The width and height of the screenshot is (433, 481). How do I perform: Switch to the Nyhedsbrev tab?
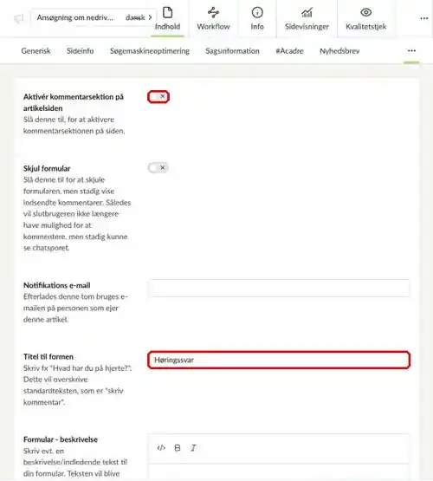[x=339, y=51]
